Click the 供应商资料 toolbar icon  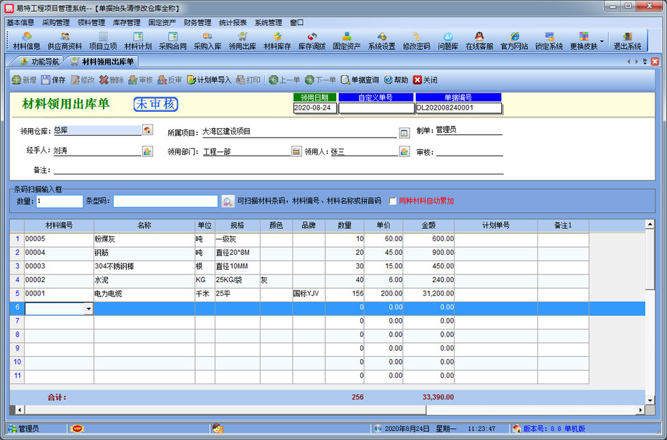(x=65, y=41)
